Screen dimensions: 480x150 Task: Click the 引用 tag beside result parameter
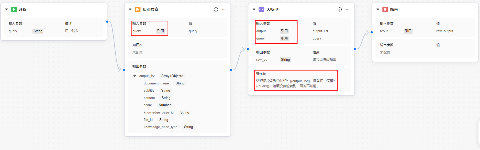(408, 31)
